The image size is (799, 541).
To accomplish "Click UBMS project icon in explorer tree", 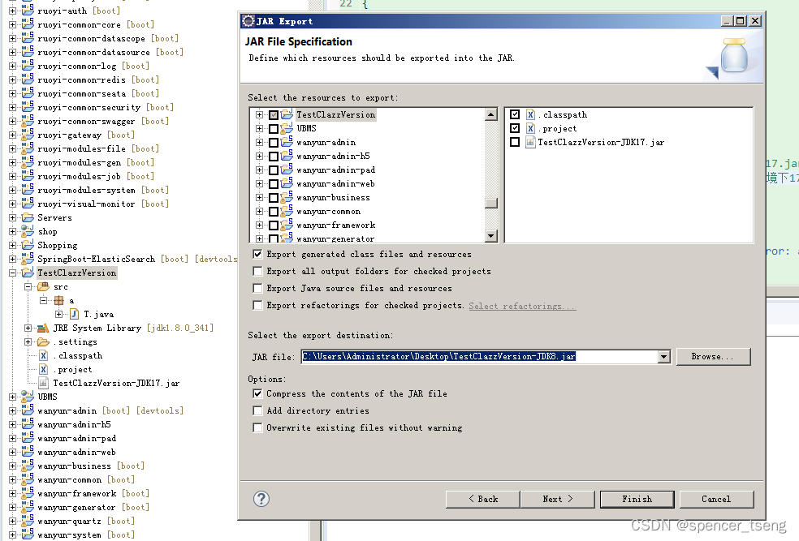I will (x=28, y=397).
